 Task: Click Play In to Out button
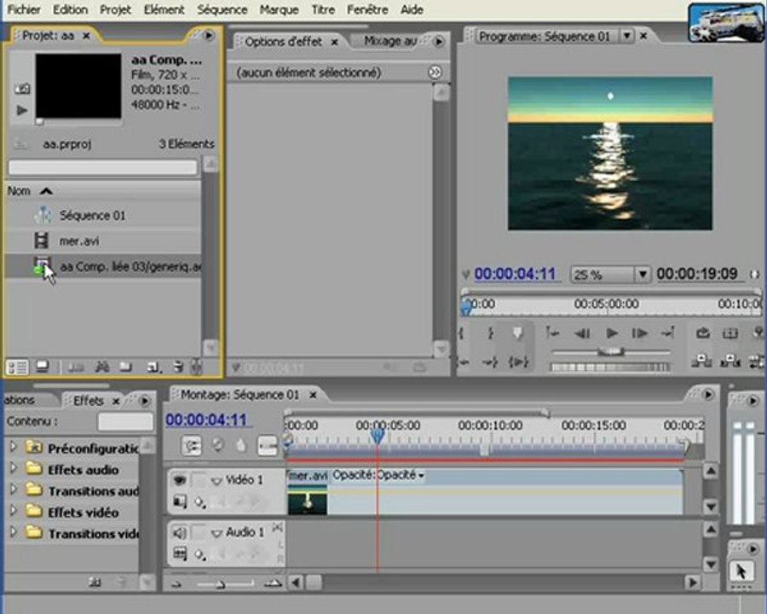pyautogui.click(x=517, y=362)
